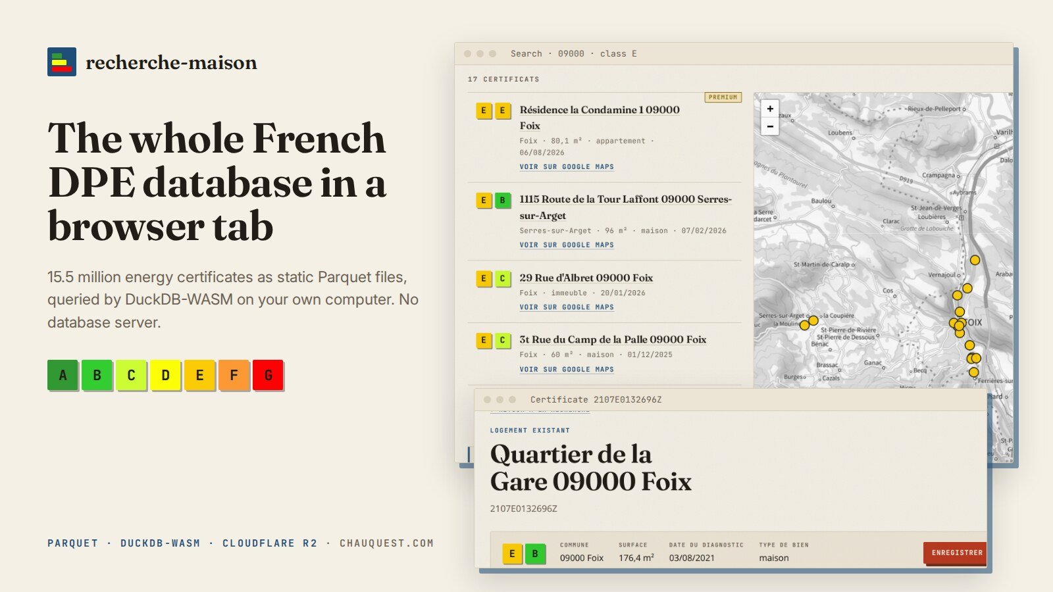Zoom in on the map
Image resolution: width=1053 pixels, height=592 pixels.
(770, 109)
